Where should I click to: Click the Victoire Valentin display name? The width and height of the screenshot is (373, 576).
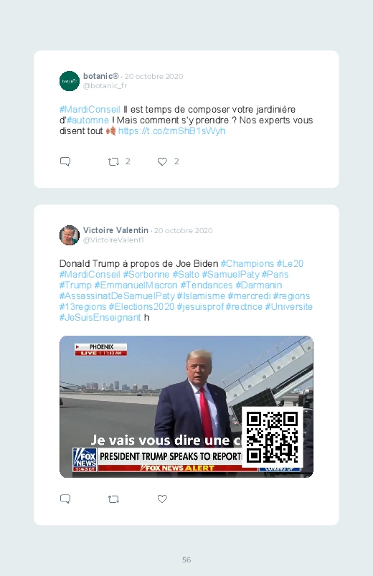[x=115, y=230]
